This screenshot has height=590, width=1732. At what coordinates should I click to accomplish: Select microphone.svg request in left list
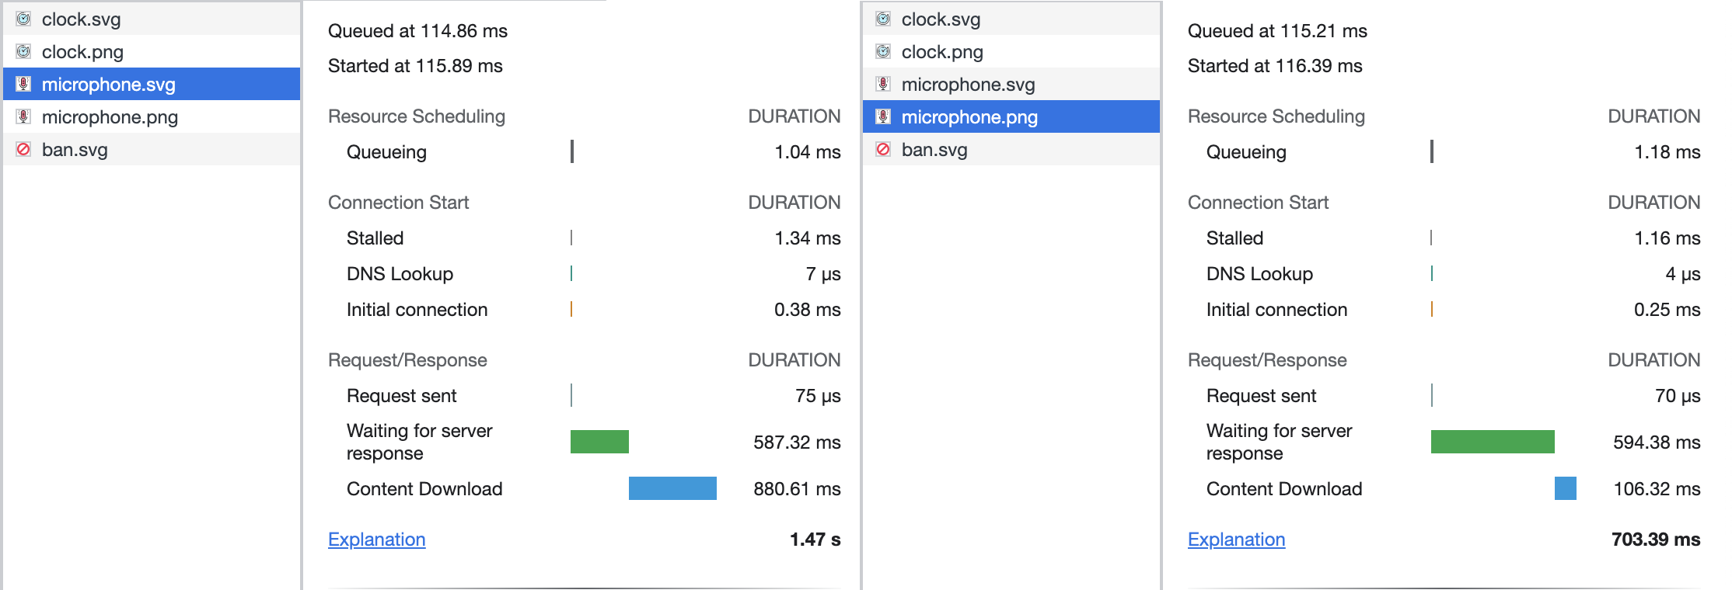pyautogui.click(x=152, y=84)
